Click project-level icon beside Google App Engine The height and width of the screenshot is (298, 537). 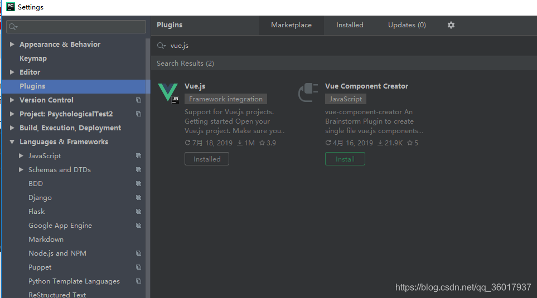[138, 226]
